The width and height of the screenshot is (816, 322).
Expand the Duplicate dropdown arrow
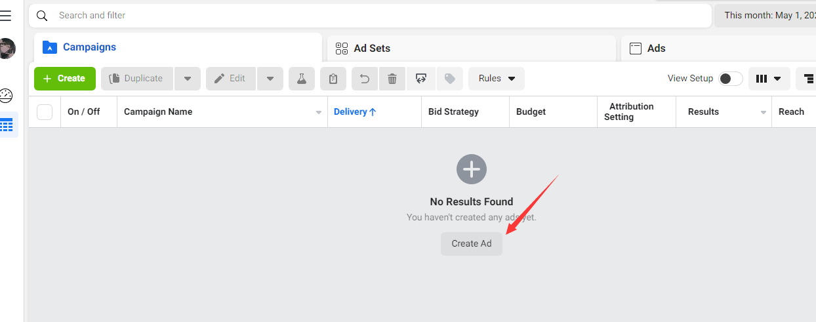188,79
